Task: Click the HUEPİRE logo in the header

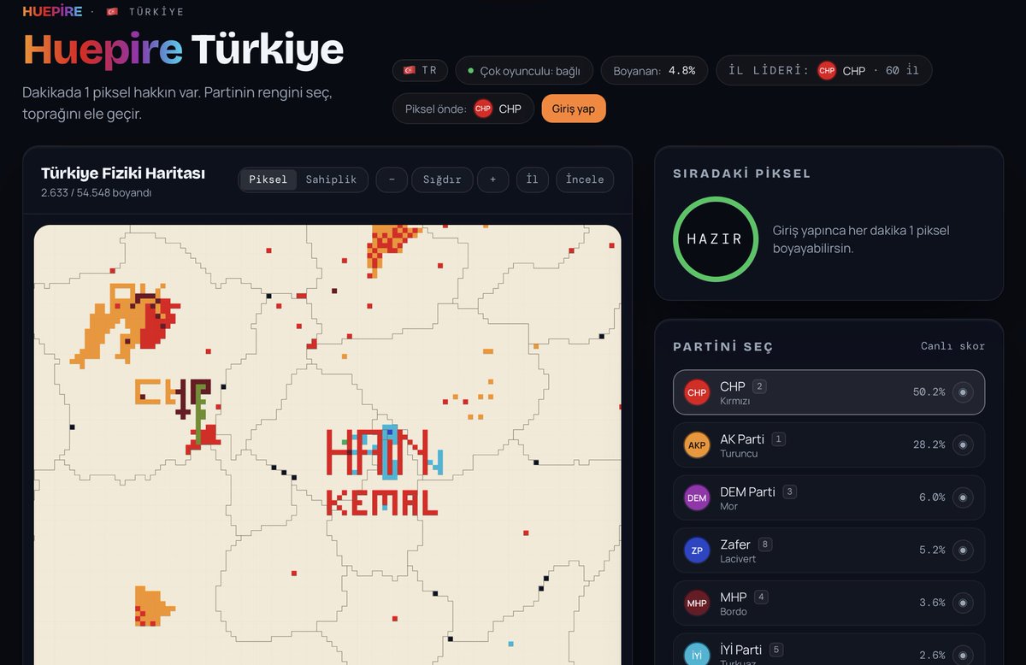Action: click(52, 12)
